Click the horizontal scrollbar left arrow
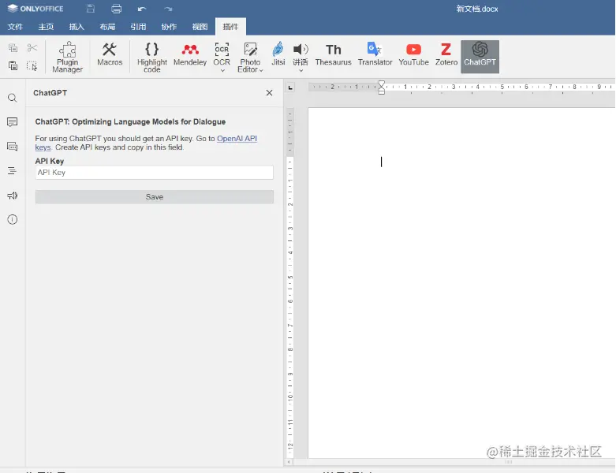The image size is (616, 473). point(289,462)
